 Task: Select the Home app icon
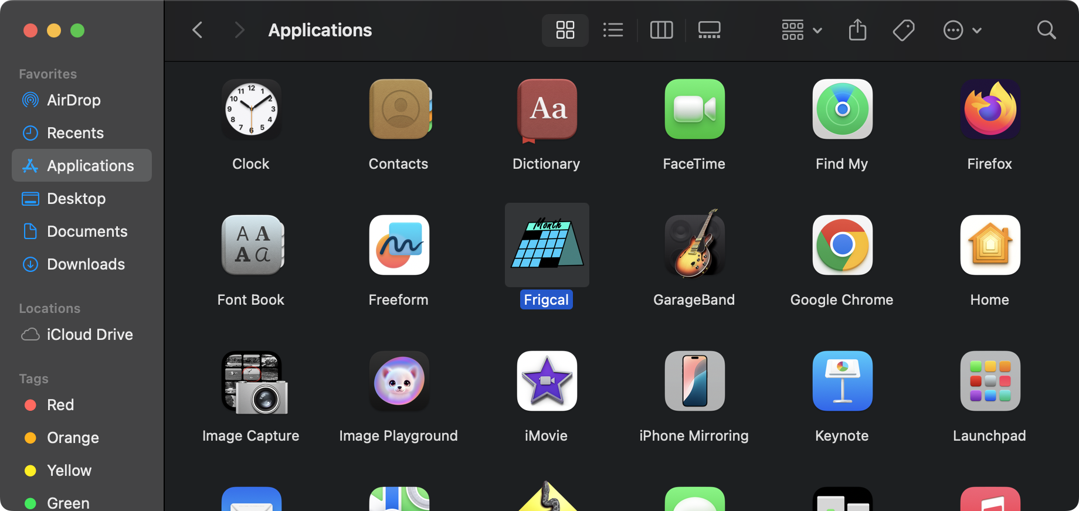[990, 245]
